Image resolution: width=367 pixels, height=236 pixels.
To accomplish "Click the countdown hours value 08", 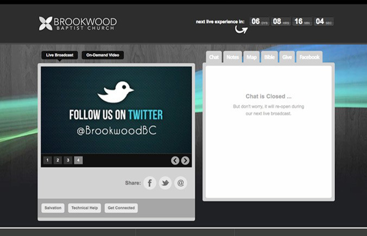I will [277, 22].
